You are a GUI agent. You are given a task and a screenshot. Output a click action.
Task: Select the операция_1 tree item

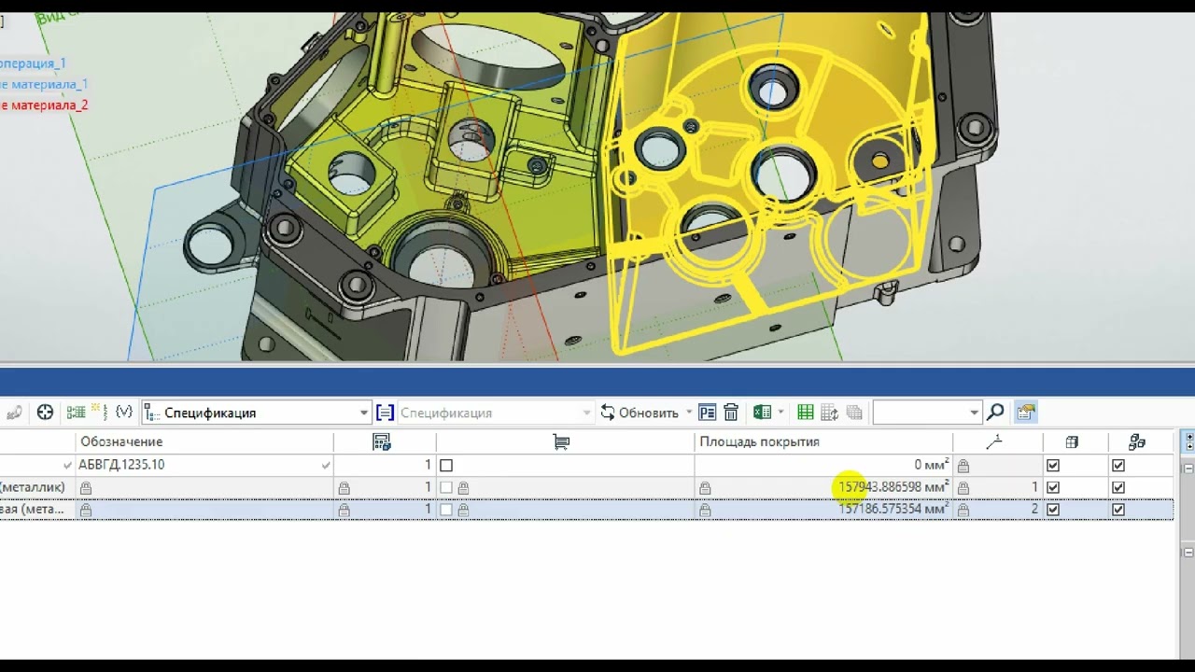33,63
